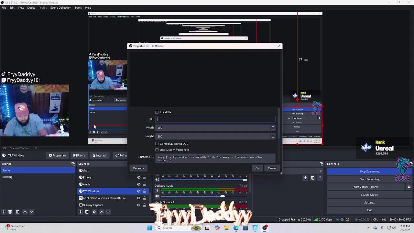The image size is (414, 233).
Task: Move source up in Sources list
Action: pyautogui.click(x=102, y=212)
